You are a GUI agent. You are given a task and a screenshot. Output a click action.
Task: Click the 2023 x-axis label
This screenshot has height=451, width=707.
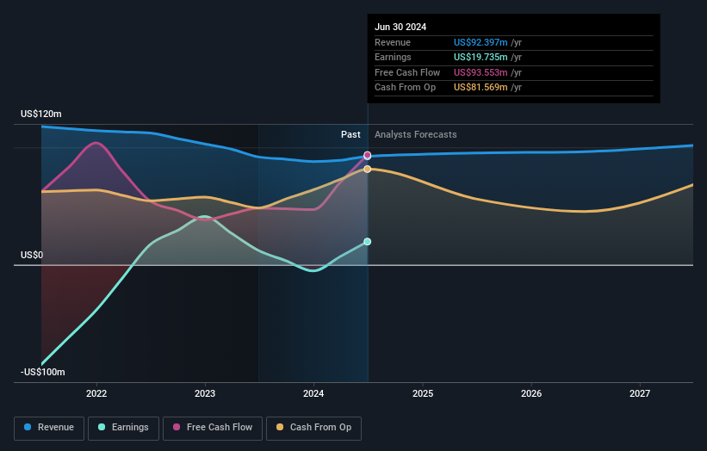click(x=205, y=393)
